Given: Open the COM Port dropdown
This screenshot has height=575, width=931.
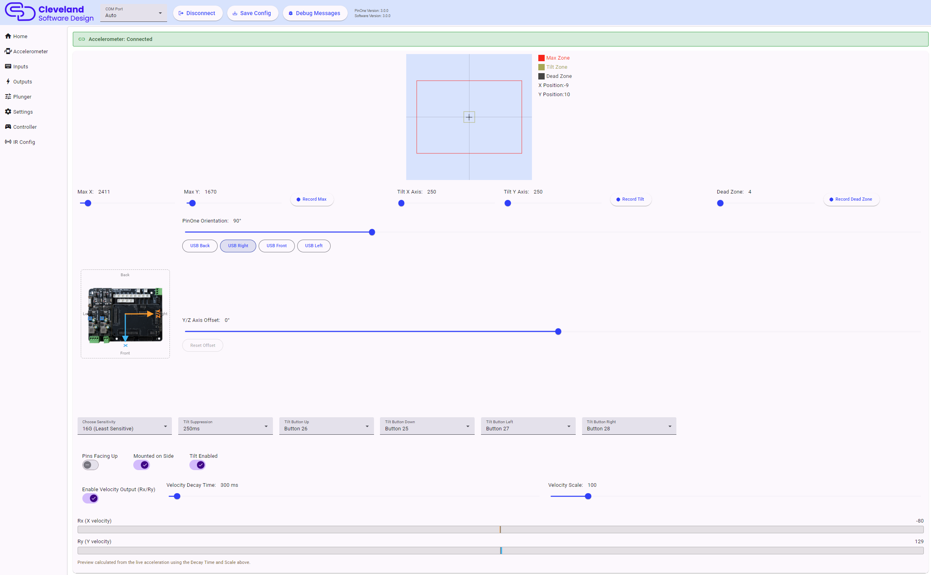Looking at the screenshot, I should pos(134,13).
